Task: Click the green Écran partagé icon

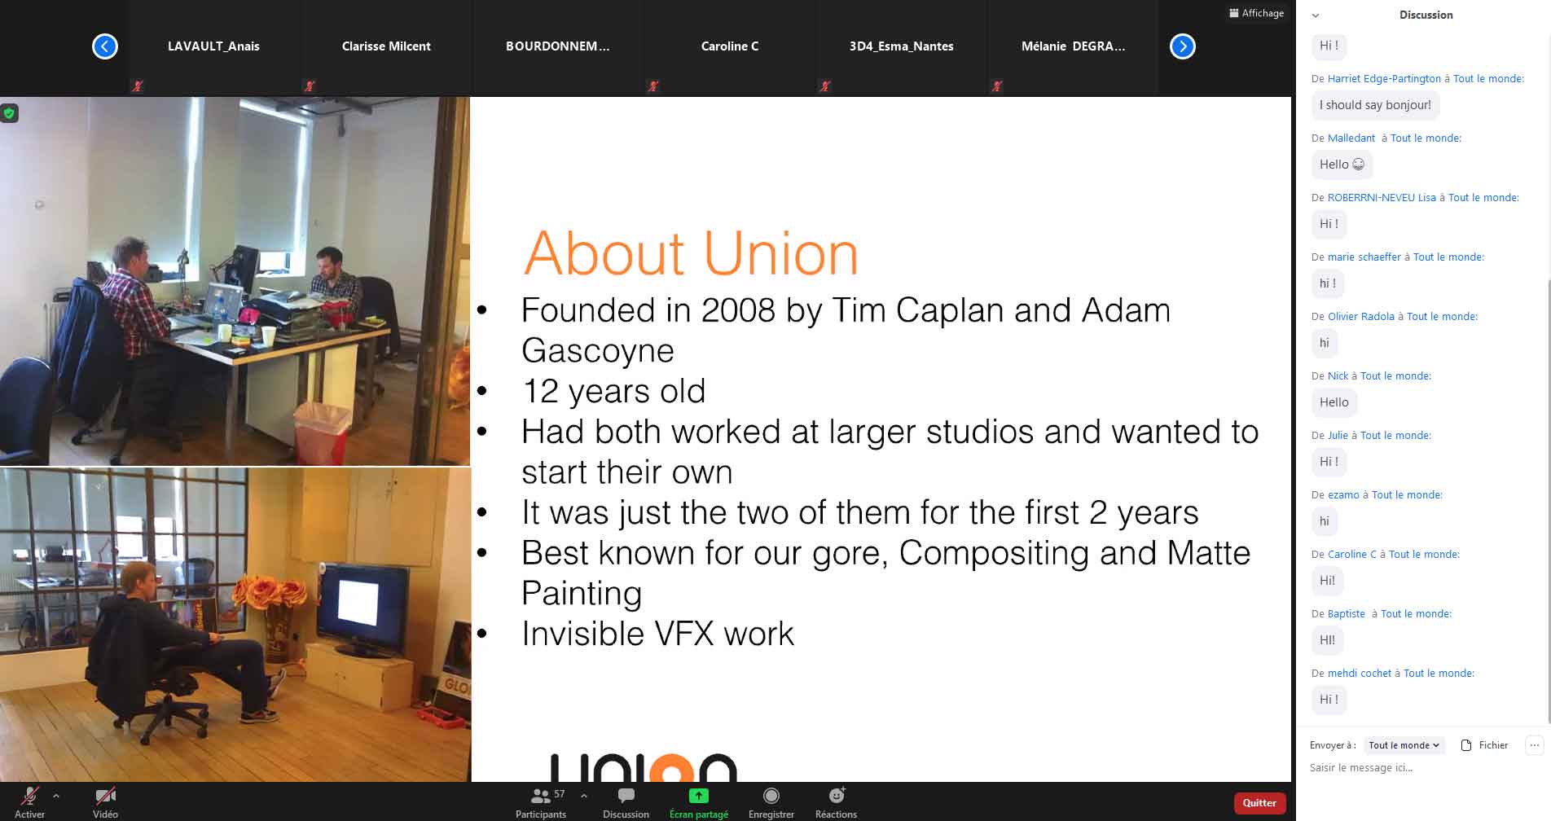Action: click(698, 796)
